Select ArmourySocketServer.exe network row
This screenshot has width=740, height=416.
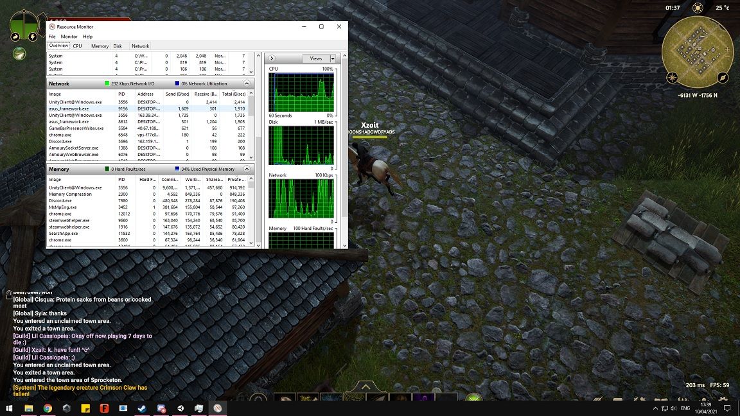pyautogui.click(x=147, y=148)
